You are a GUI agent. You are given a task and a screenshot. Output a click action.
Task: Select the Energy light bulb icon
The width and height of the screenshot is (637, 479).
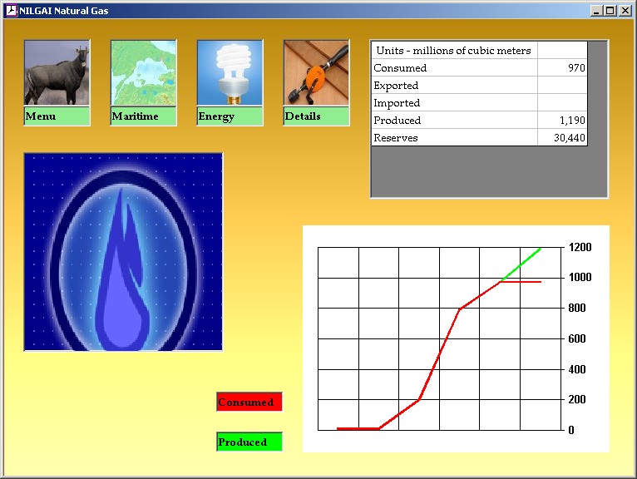tap(230, 73)
